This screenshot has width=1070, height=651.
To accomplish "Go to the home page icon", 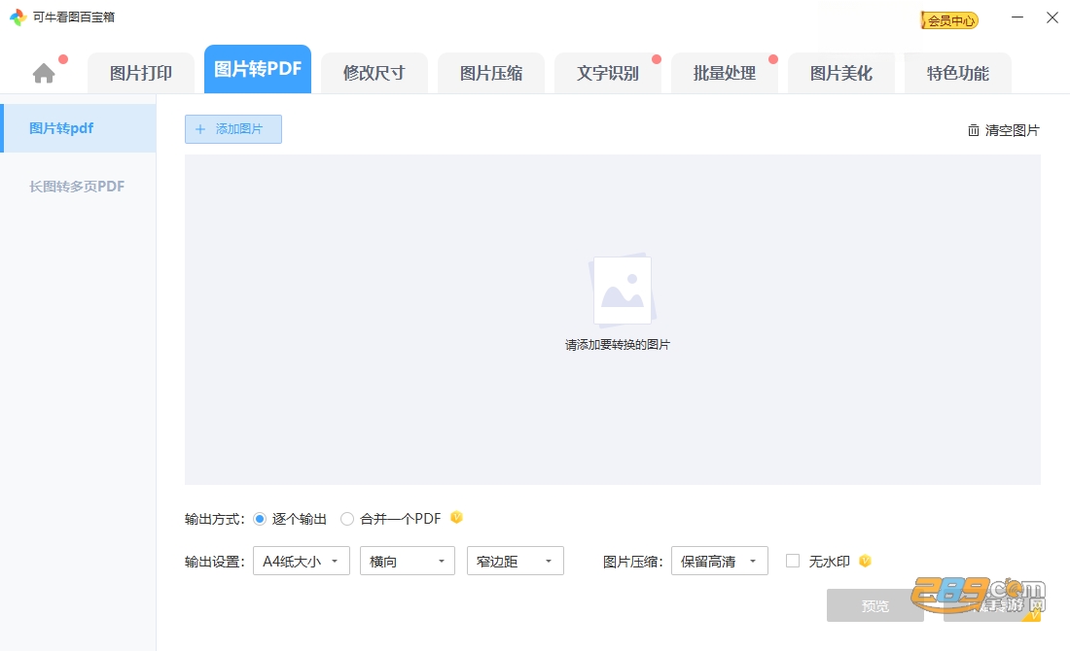I will pyautogui.click(x=44, y=73).
